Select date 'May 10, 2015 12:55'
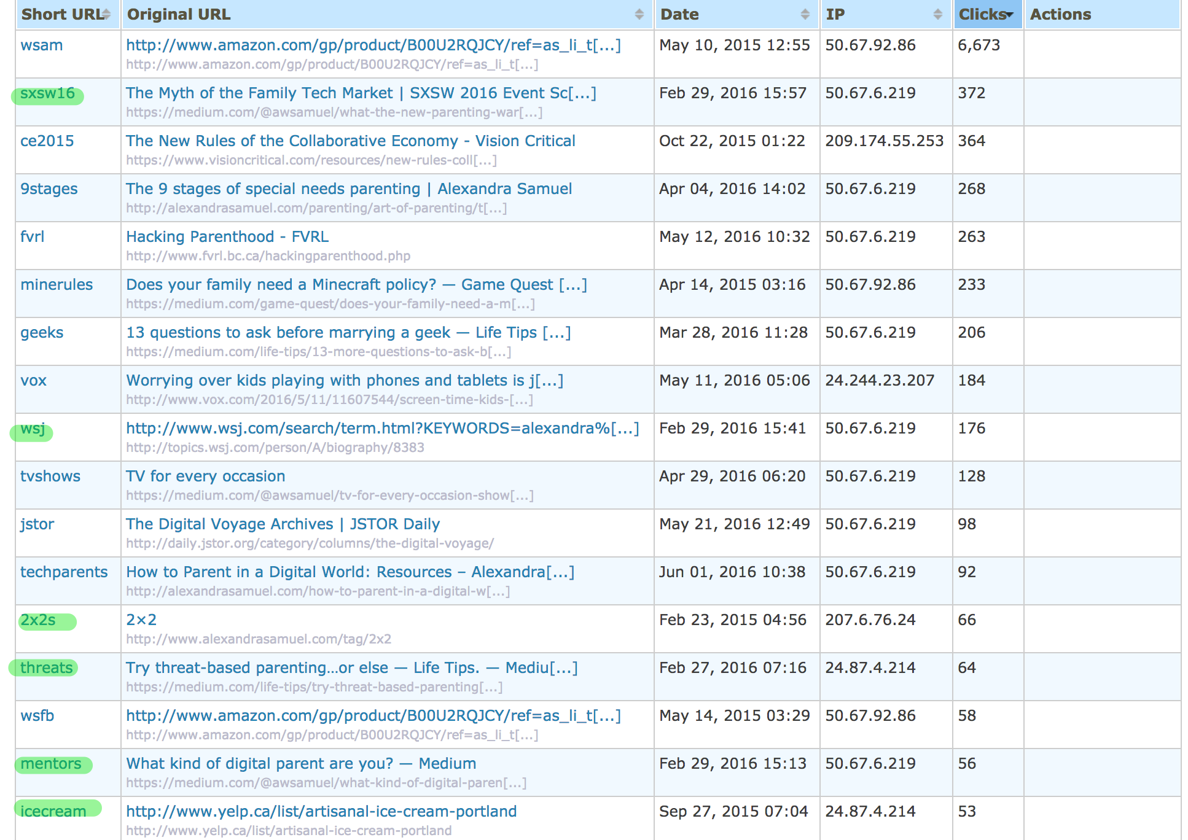This screenshot has height=840, width=1188. (x=735, y=45)
